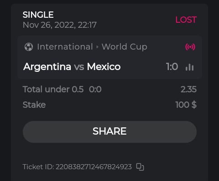Click the Argentina team name
The width and height of the screenshot is (219, 181).
[x=47, y=67]
